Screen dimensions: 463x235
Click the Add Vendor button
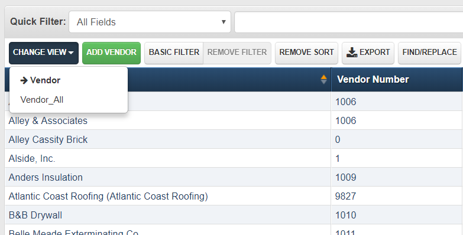coord(111,53)
